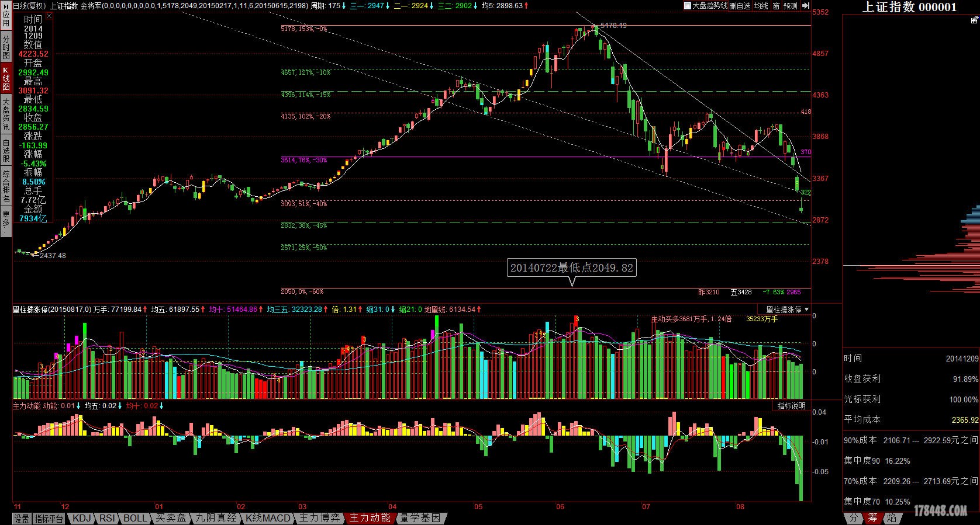Viewport: 980px width, 525px height.
Task: Click the 收盘获利 91.89% row
Action: coord(911,378)
